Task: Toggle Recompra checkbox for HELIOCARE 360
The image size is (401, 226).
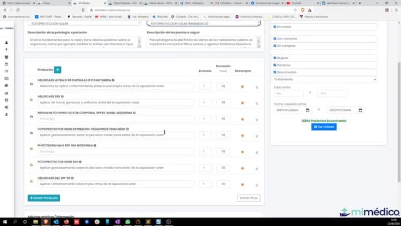Action: coord(242,103)
